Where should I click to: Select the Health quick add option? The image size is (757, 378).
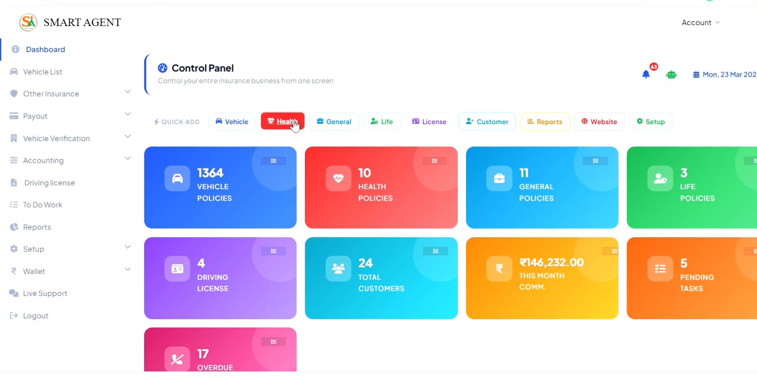click(x=282, y=121)
